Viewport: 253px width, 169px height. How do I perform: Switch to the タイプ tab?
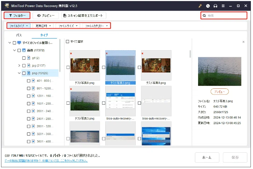pos(44,35)
